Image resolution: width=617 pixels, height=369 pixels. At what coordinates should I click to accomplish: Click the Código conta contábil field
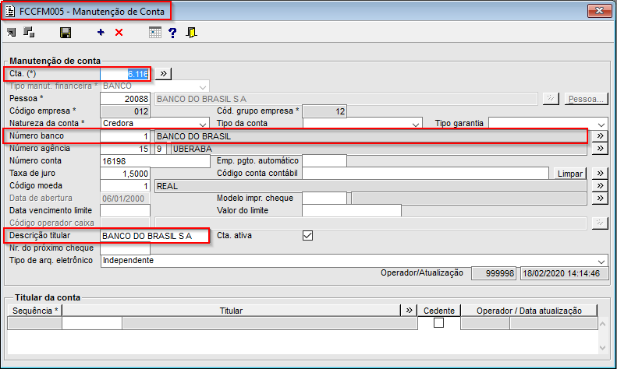click(x=425, y=173)
